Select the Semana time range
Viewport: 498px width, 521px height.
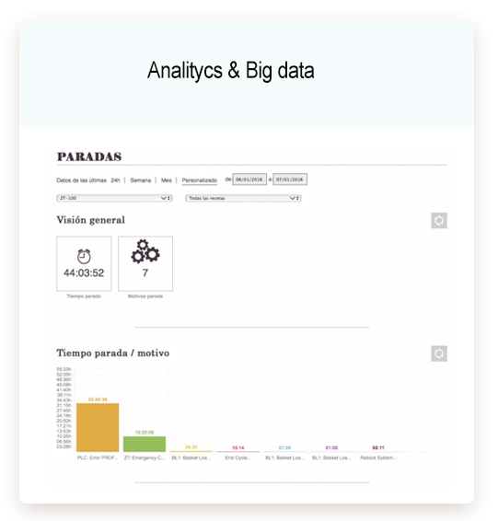click(141, 180)
